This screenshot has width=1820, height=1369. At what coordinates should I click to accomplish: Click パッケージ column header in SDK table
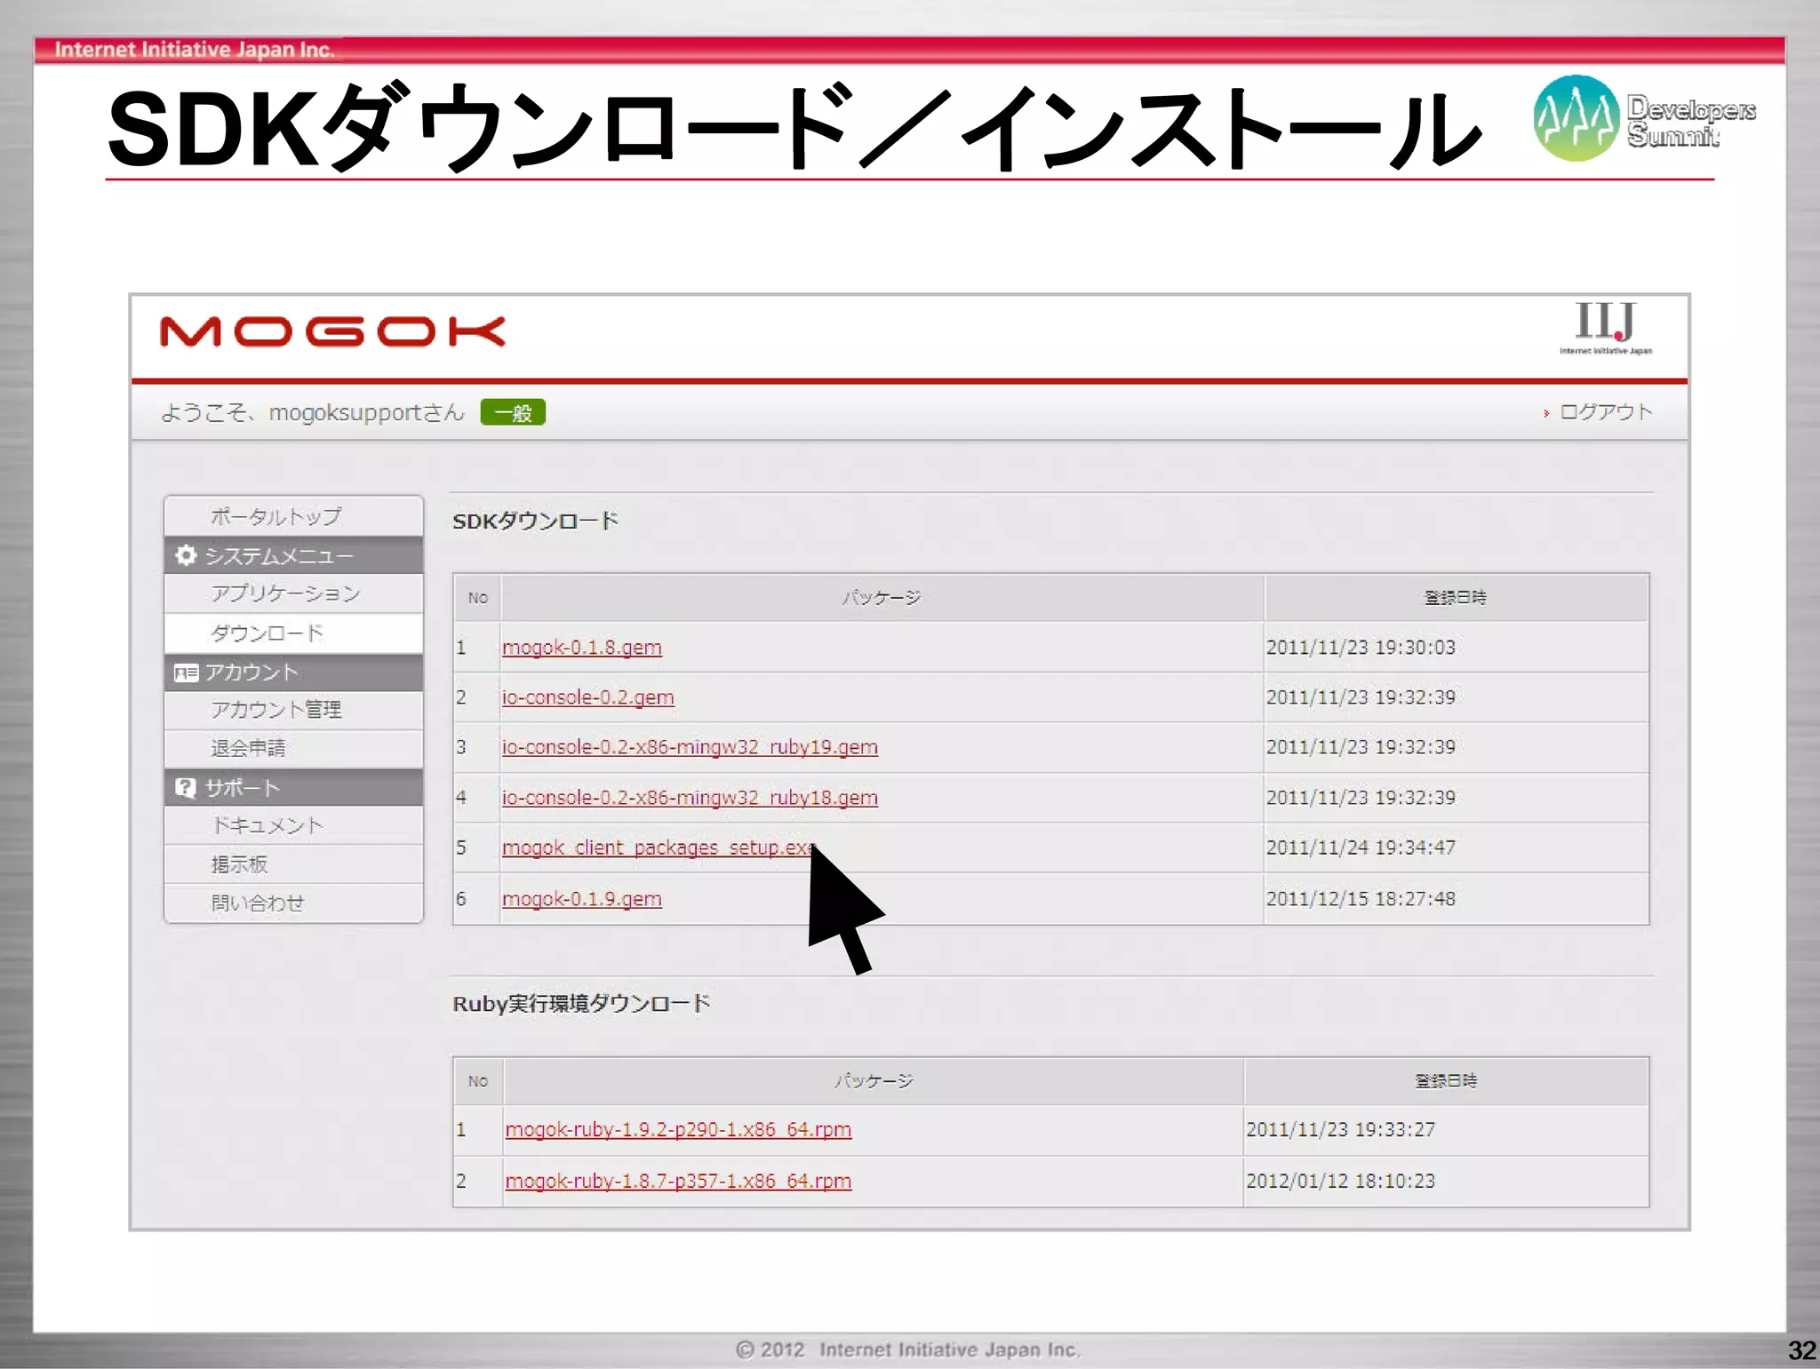pos(882,598)
